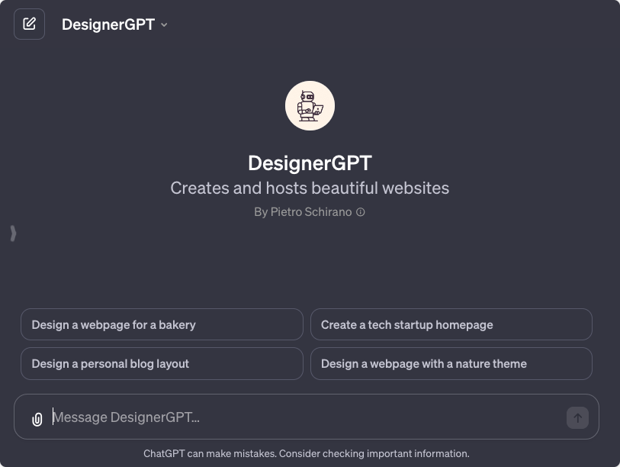Click "ChatGPT can make mistakes" footer text

(x=209, y=454)
